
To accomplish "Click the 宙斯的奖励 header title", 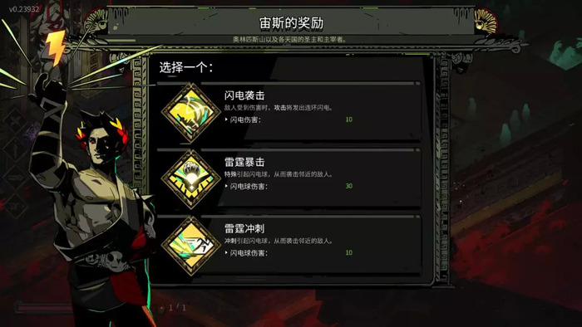I will click(291, 23).
